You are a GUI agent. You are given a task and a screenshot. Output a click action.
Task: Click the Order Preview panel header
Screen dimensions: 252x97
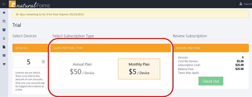(x=211, y=48)
